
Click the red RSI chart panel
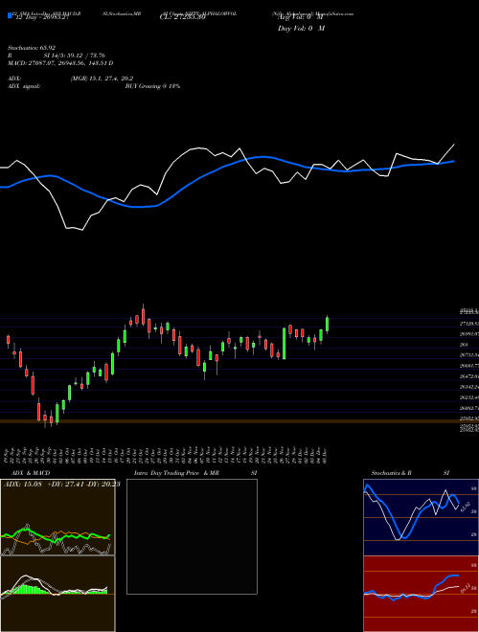point(421,594)
